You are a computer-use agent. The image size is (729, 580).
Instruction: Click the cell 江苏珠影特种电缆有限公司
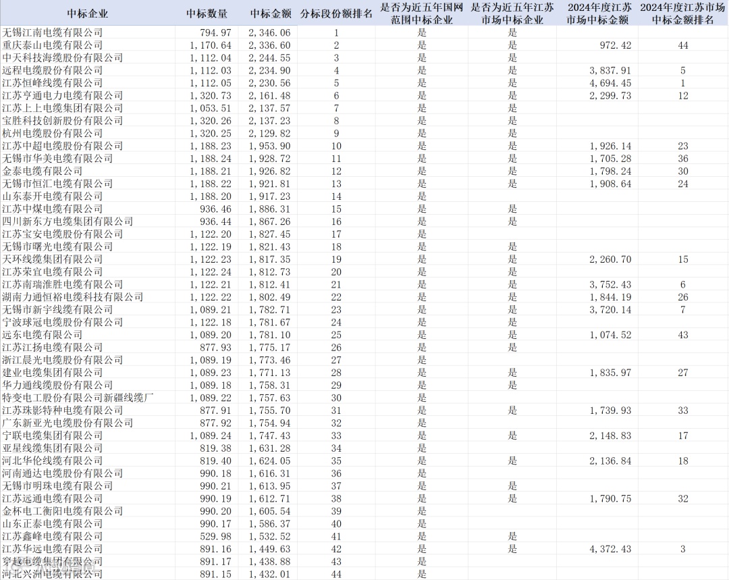(x=63, y=411)
